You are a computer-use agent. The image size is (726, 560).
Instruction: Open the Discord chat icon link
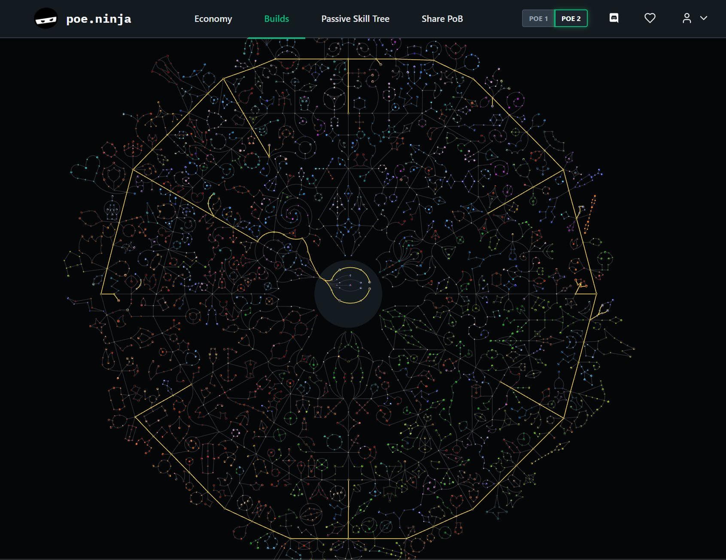614,18
